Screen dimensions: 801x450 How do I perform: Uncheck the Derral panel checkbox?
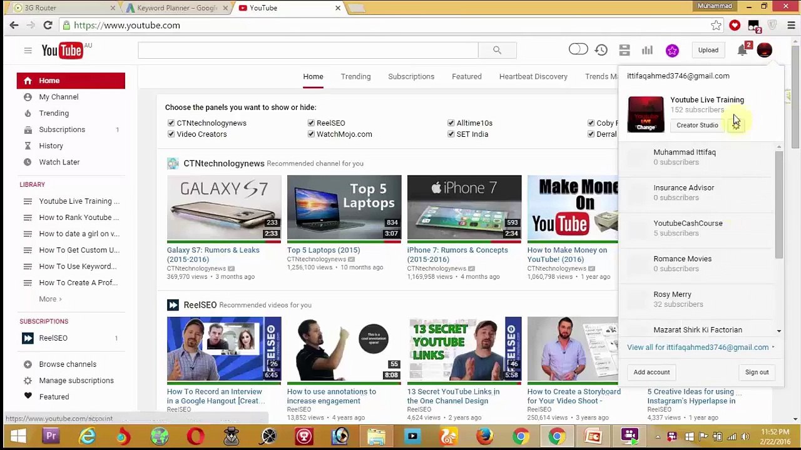pos(591,134)
